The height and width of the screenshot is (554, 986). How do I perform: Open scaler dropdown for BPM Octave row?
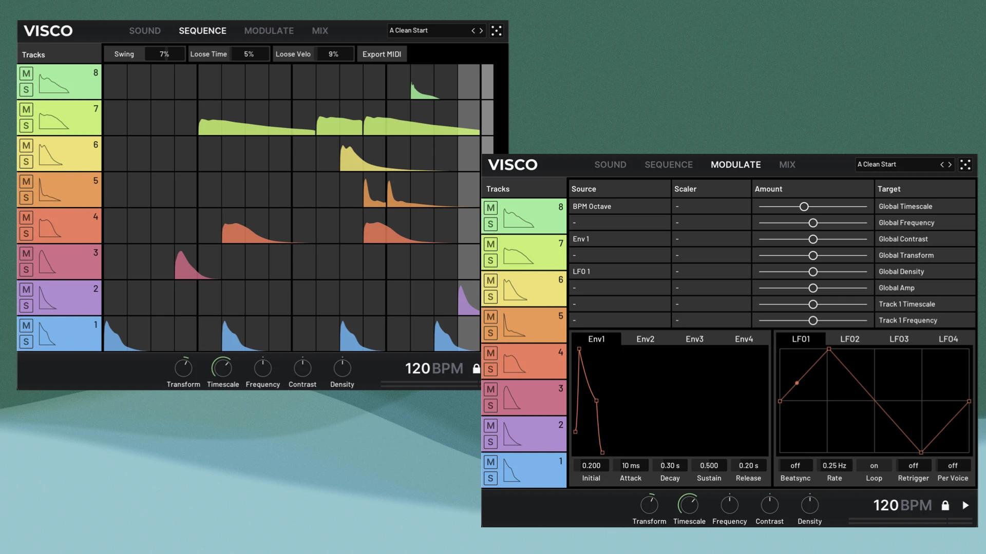pyautogui.click(x=711, y=206)
